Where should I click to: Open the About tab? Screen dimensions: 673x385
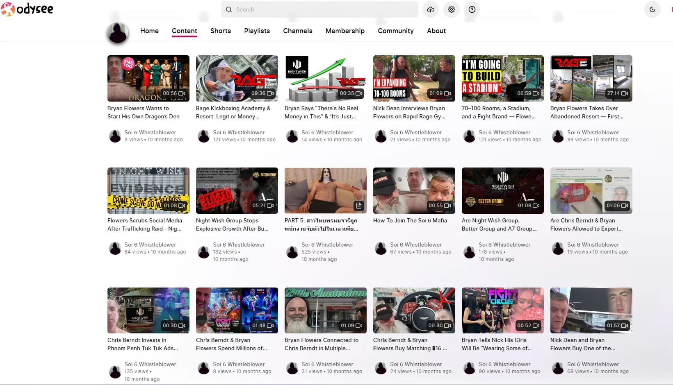[x=436, y=31]
